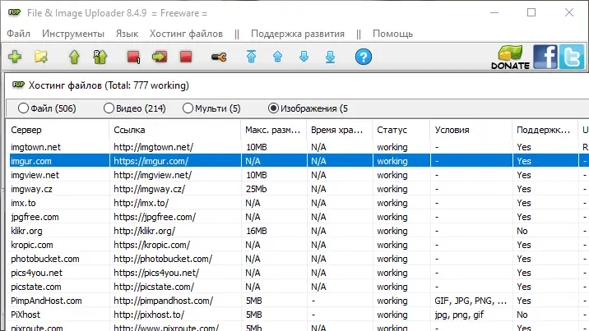Image resolution: width=589 pixels, height=331 pixels.
Task: Click the https://kropic.com/ link cell
Action: click(x=151, y=245)
